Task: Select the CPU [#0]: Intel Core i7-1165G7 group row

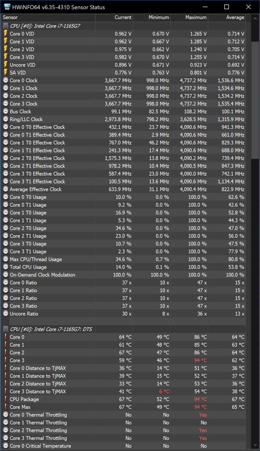Action: point(123,26)
